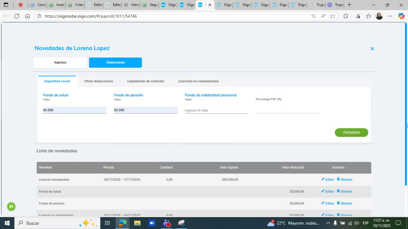The image size is (408, 229).
Task: Open the tab actions menu icon
Action: tap(6, 5)
